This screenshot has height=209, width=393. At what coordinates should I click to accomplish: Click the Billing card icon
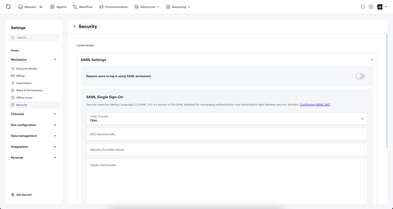pyautogui.click(x=13, y=76)
